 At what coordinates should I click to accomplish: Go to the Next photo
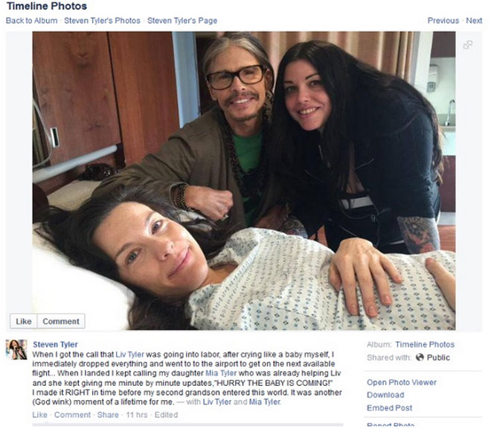(474, 21)
